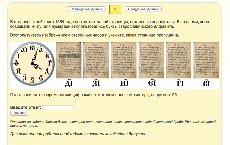Click the paragraph starting 'В старопечатной книге 1564 года'

point(110,24)
